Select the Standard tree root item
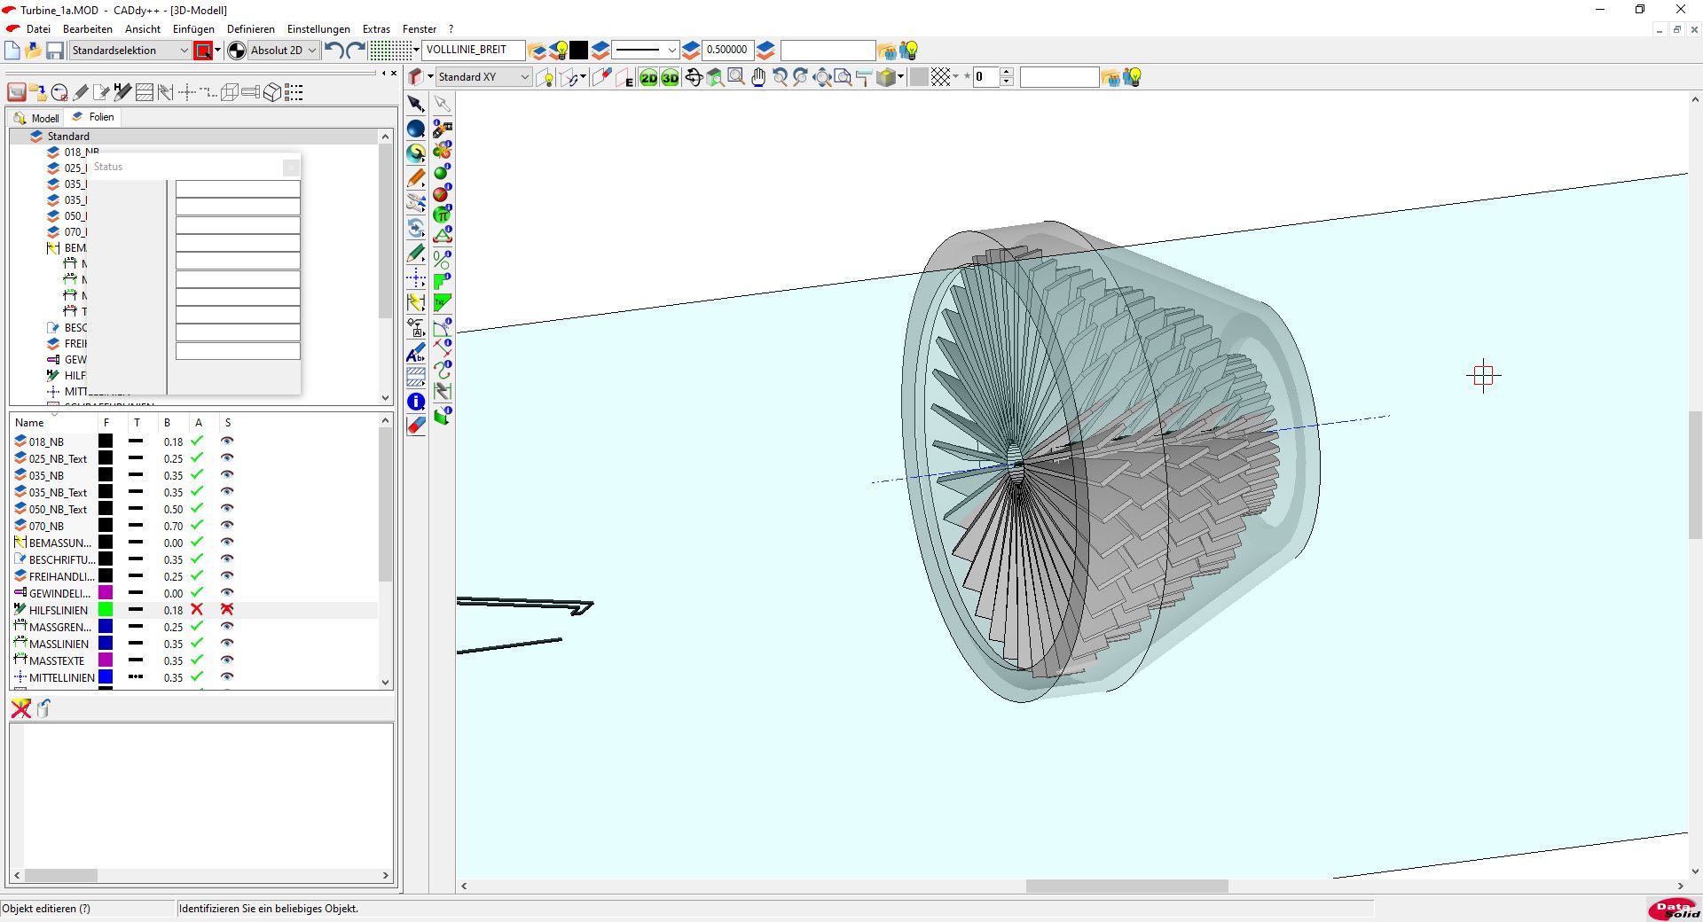Viewport: 1703px width, 922px height. point(68,137)
